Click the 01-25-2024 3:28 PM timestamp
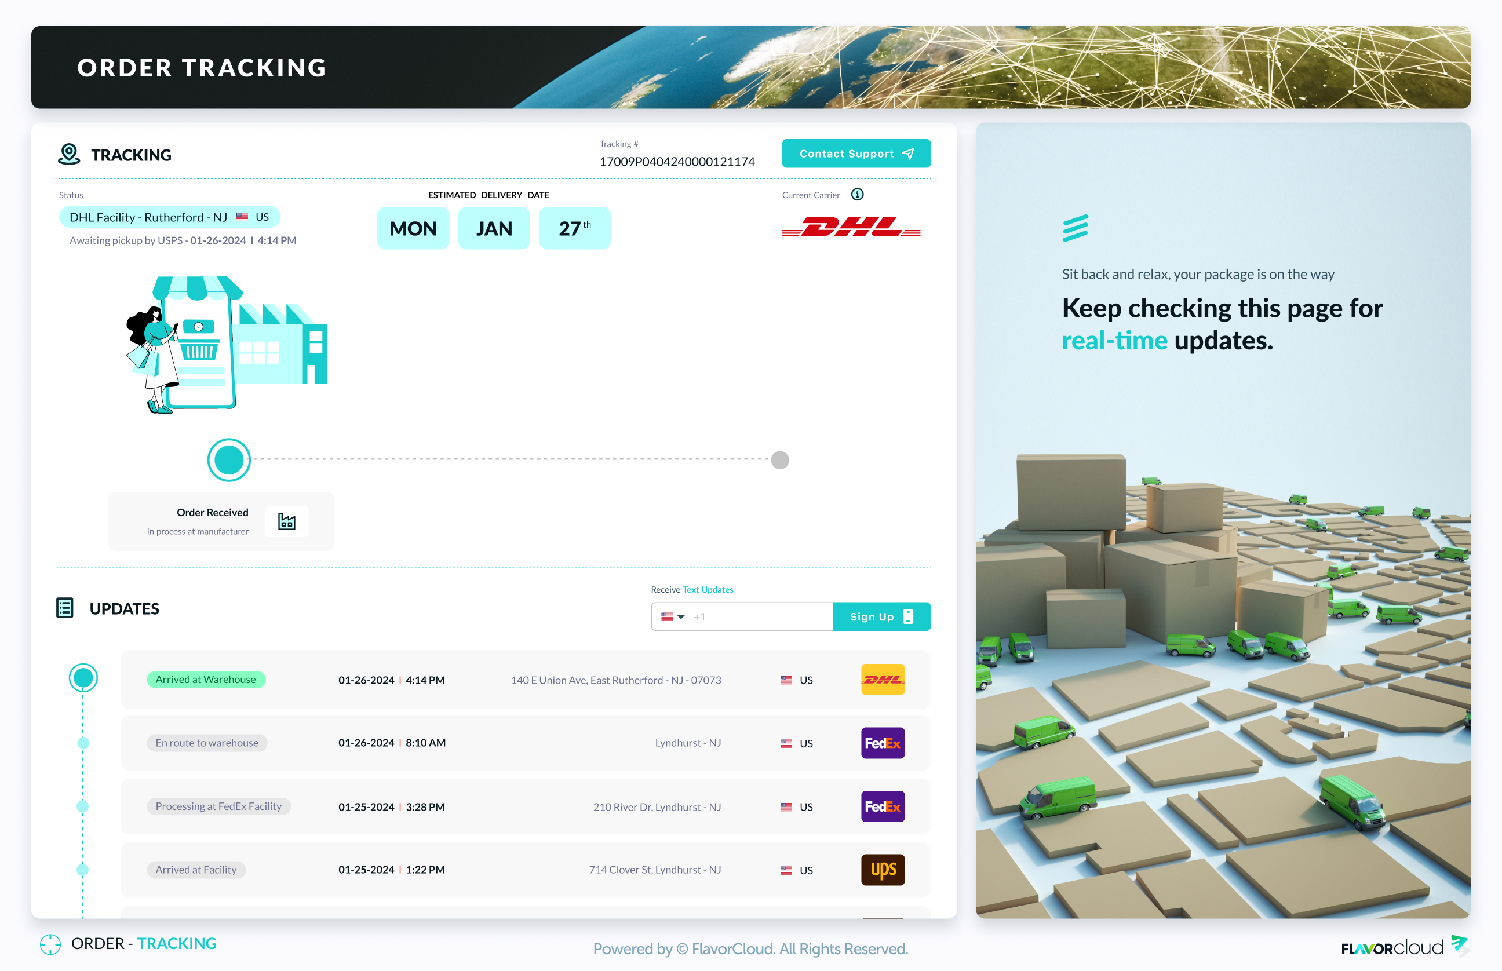Screen dimensions: 1502x971 pyautogui.click(x=391, y=806)
